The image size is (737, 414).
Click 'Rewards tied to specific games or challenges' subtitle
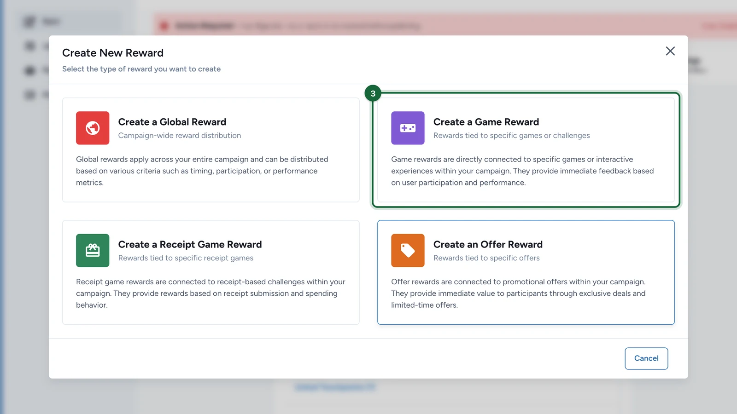tap(511, 135)
